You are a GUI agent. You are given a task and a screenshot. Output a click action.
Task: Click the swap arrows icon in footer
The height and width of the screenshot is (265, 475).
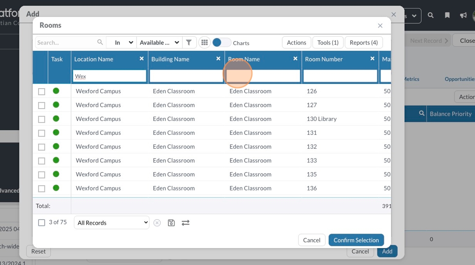coord(185,223)
